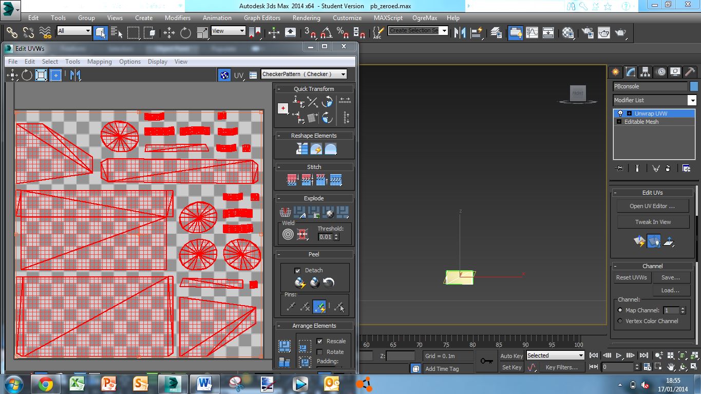Image resolution: width=701 pixels, height=394 pixels.
Task: Toggle the Rescale checkbox in Arrange Elements
Action: coord(320,341)
